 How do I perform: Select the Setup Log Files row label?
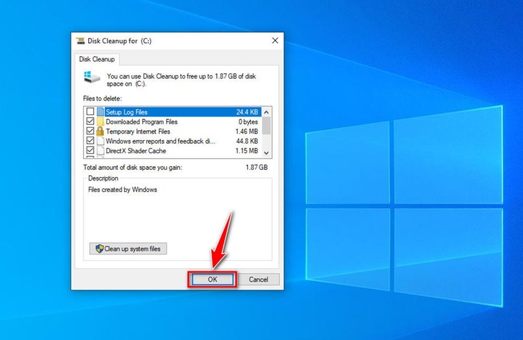tap(126, 112)
